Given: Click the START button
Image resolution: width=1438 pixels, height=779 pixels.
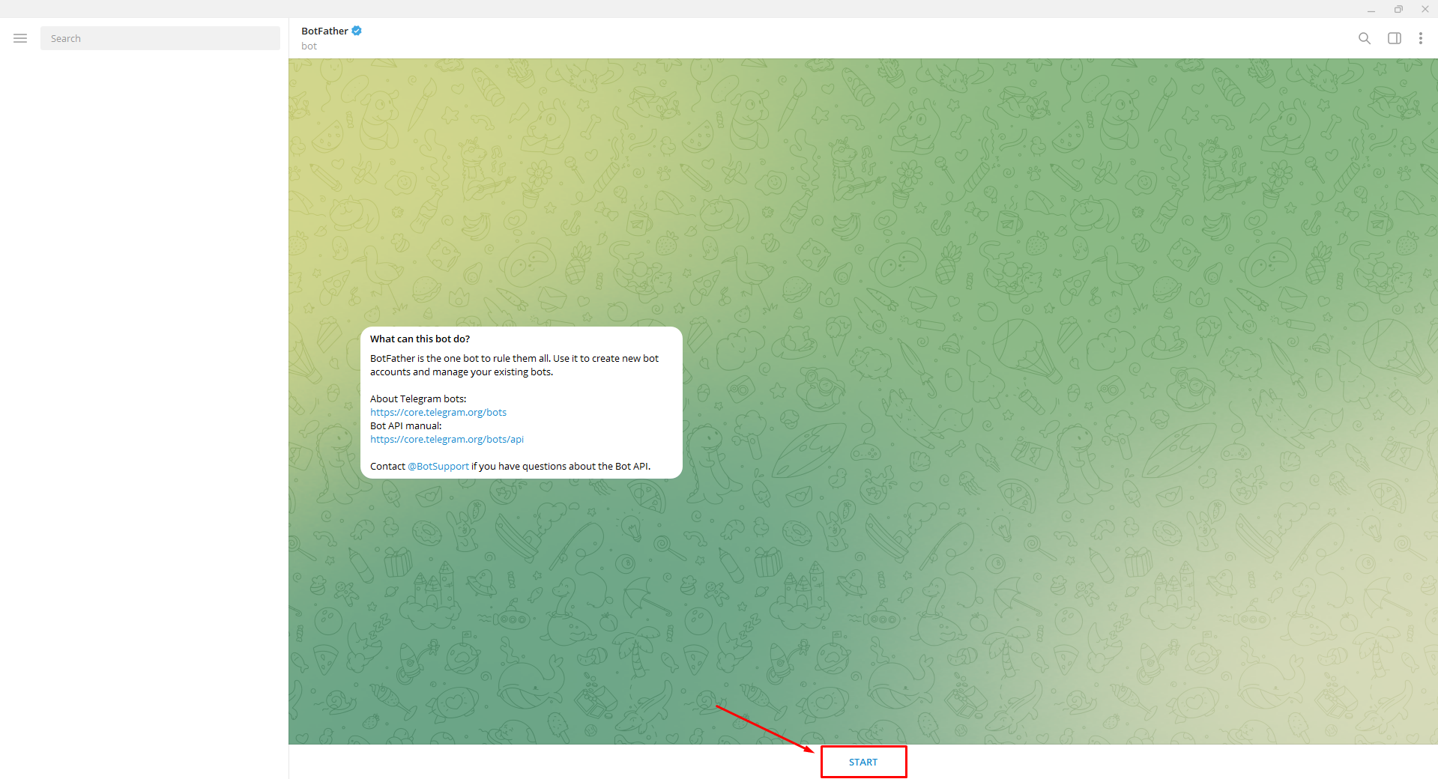Looking at the screenshot, I should [863, 762].
